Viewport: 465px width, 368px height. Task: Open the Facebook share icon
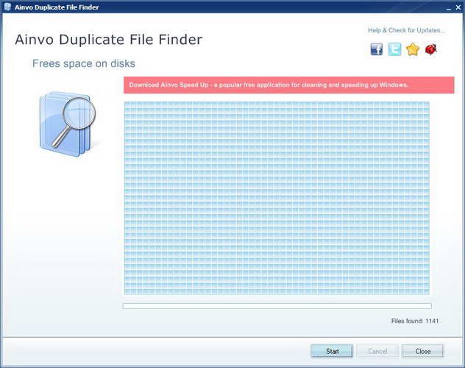pyautogui.click(x=377, y=49)
